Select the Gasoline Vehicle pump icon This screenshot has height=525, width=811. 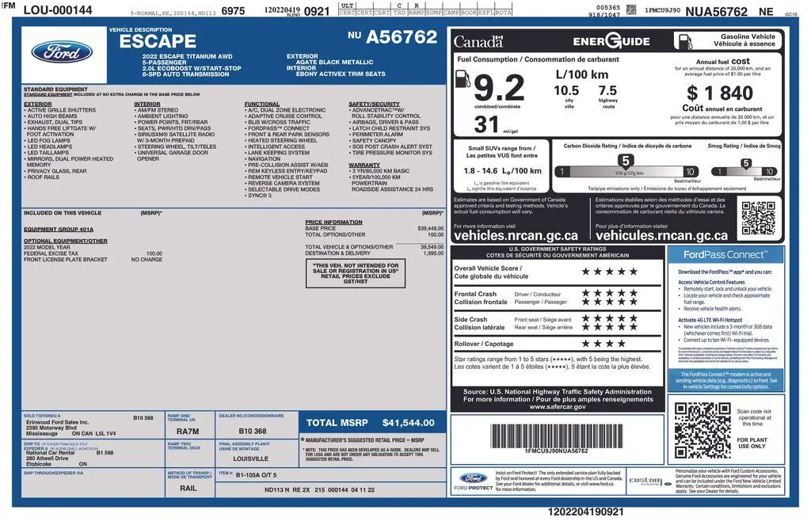683,40
